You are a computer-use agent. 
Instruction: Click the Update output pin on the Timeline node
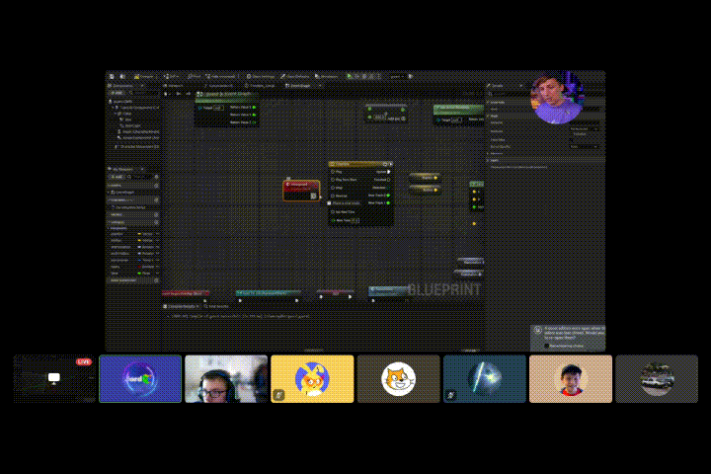388,171
